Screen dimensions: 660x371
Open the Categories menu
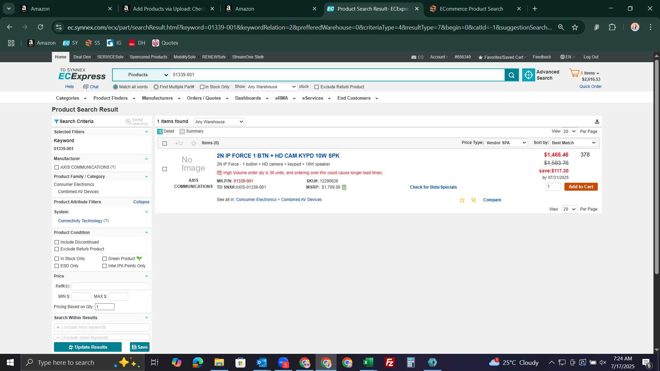tap(71, 98)
